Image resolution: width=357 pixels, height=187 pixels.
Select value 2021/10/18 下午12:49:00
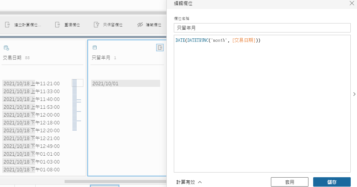(x=32, y=146)
